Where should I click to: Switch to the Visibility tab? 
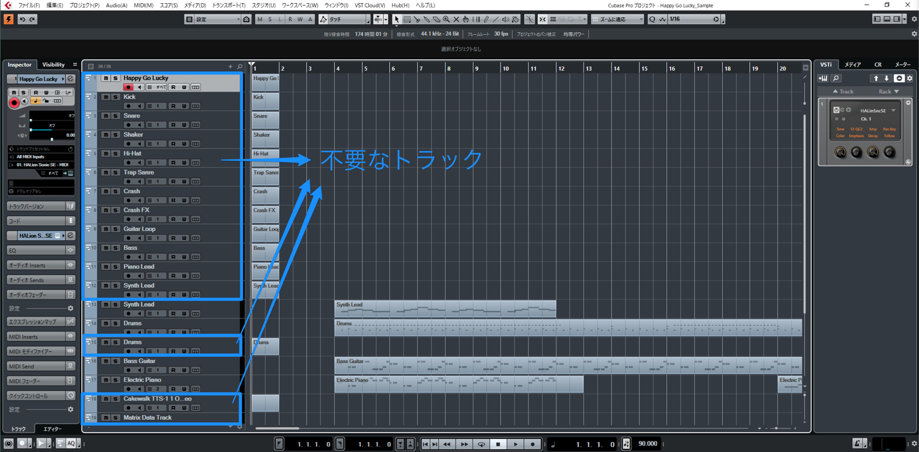(x=53, y=65)
